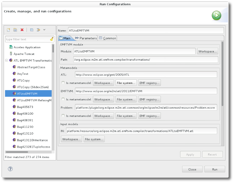Toggle Is metametamodel checkbox under ATL
This screenshot has height=183, width=234.
point(63,82)
